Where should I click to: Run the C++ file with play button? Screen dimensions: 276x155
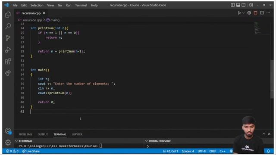click(x=239, y=13)
